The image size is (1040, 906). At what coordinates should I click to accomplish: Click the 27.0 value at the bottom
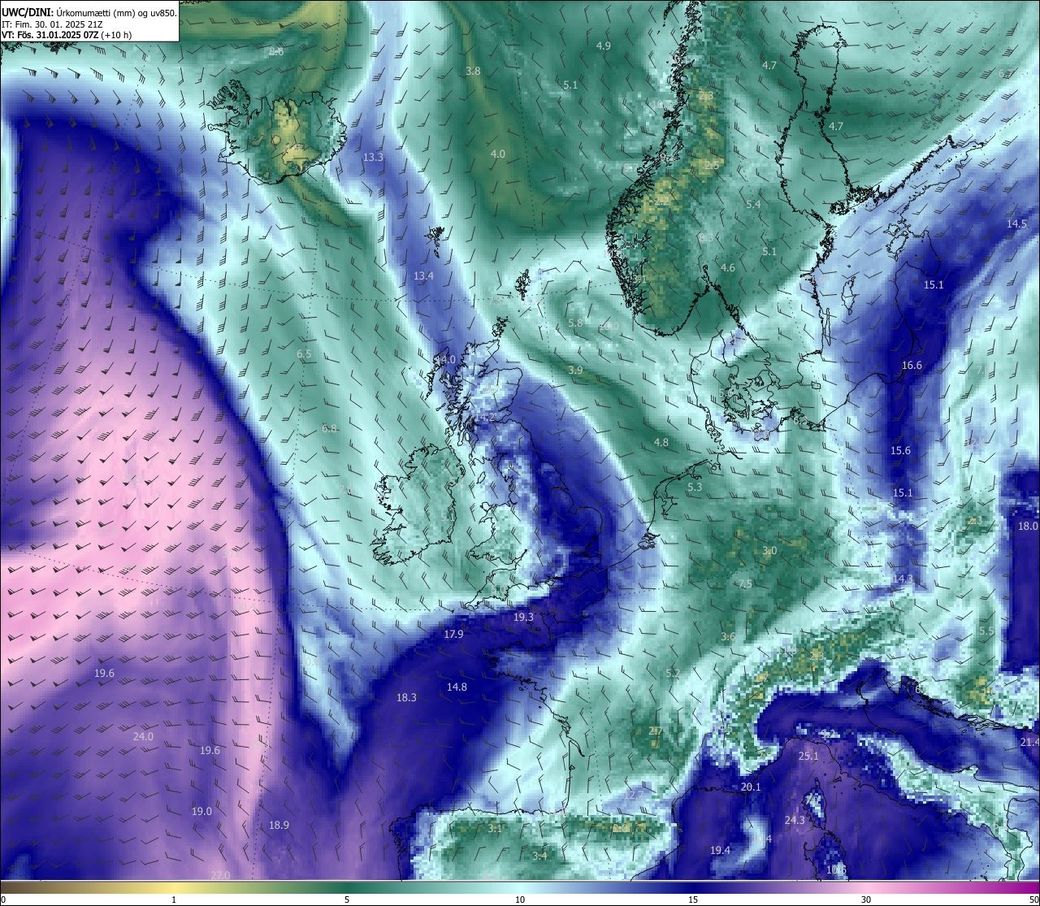click(220, 875)
